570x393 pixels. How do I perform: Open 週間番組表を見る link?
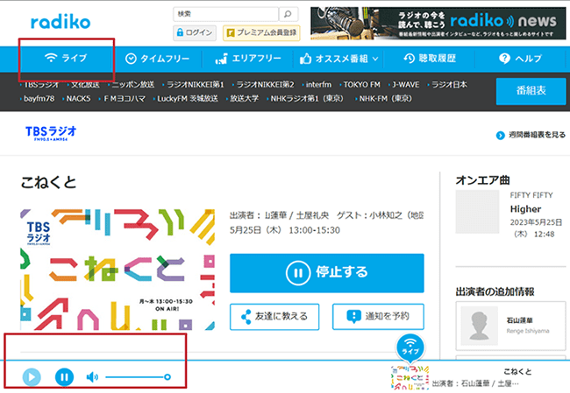coord(531,135)
